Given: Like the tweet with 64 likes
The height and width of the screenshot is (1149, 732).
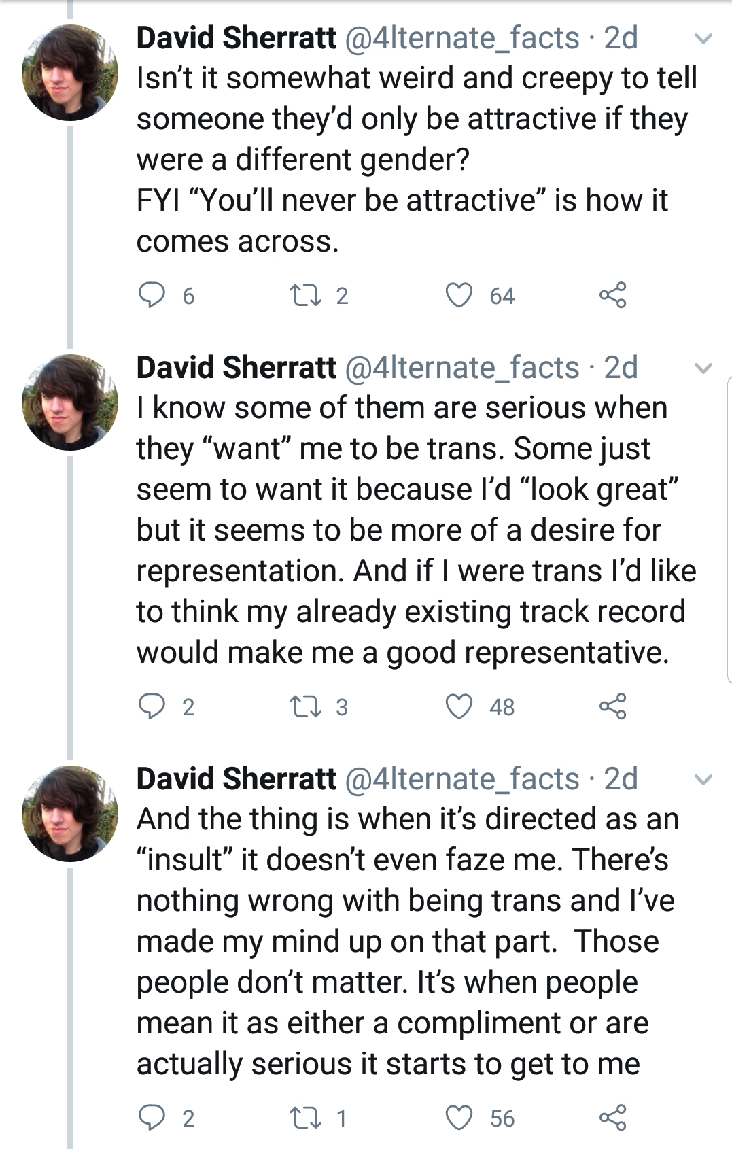Looking at the screenshot, I should [x=459, y=295].
